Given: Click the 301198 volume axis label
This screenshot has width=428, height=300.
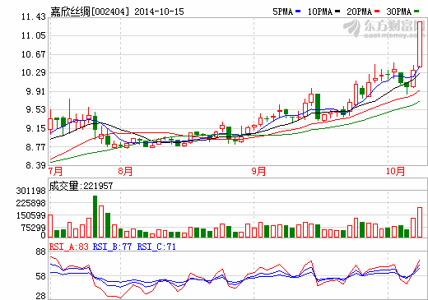Looking at the screenshot, I should click(31, 191).
